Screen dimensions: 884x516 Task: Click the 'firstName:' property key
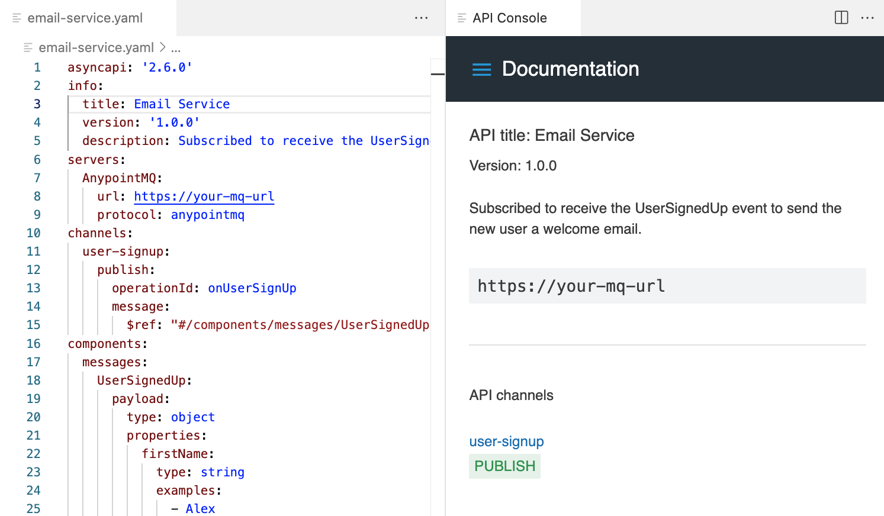click(x=178, y=454)
